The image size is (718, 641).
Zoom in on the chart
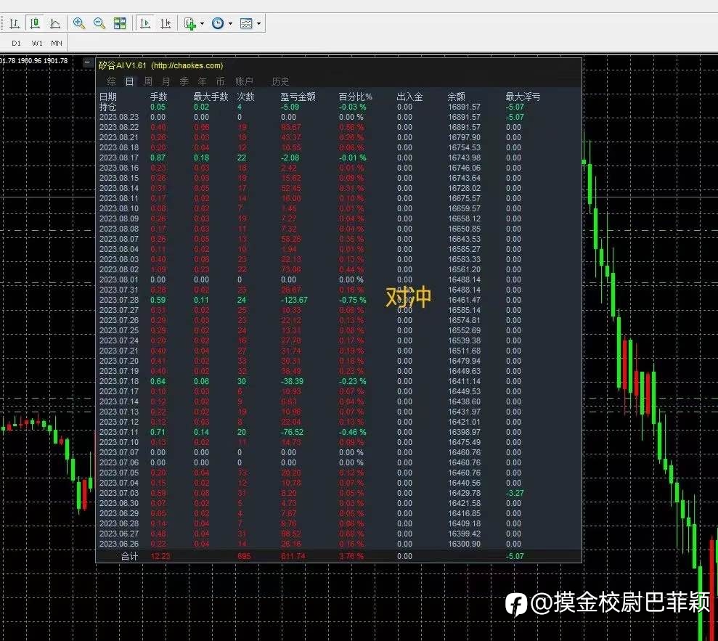79,23
